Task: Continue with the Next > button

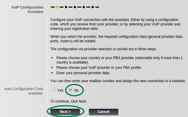Action: coord(65,112)
